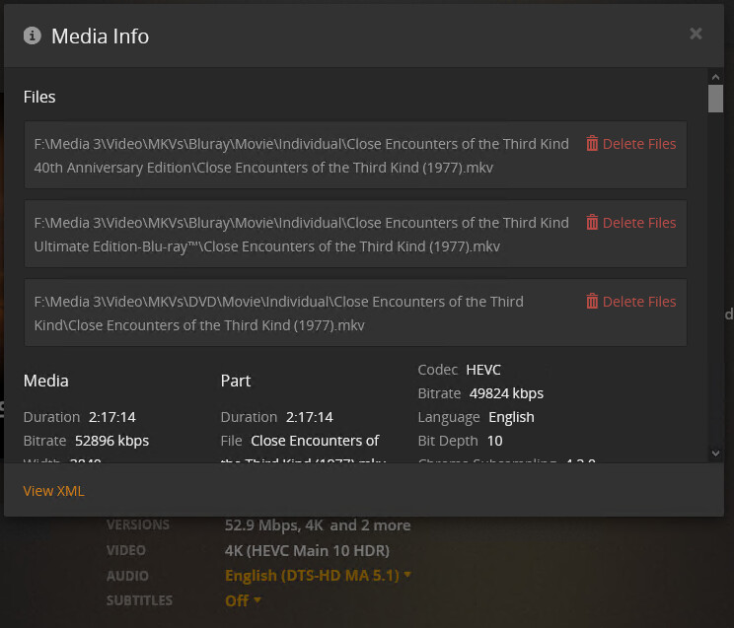The width and height of the screenshot is (734, 628).
Task: Select the 40th Anniversary Edition file path
Action: click(x=302, y=156)
